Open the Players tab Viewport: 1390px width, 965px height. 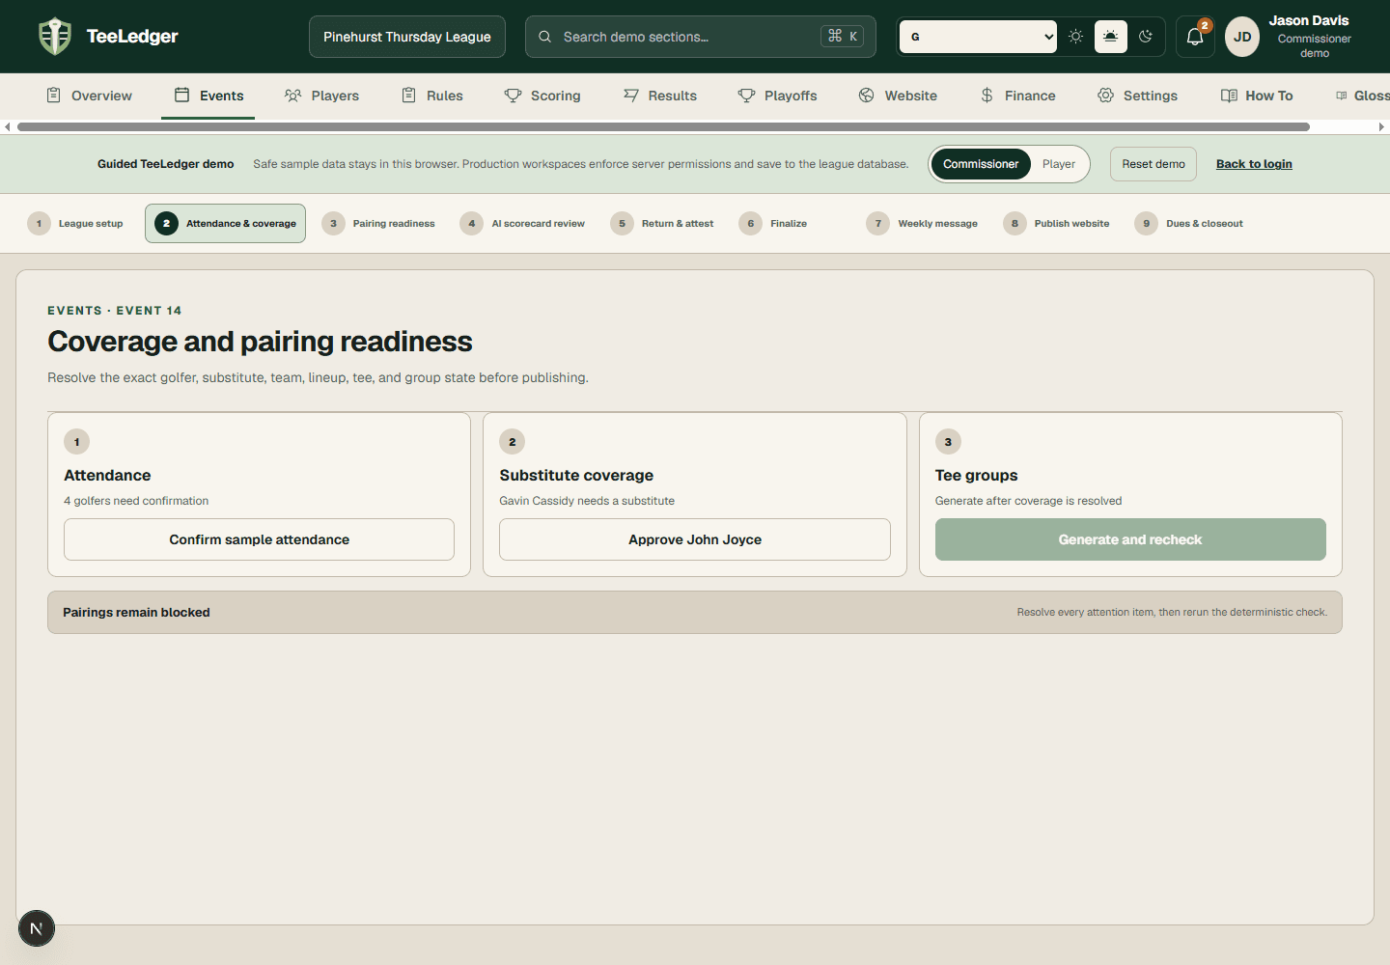pyautogui.click(x=321, y=96)
